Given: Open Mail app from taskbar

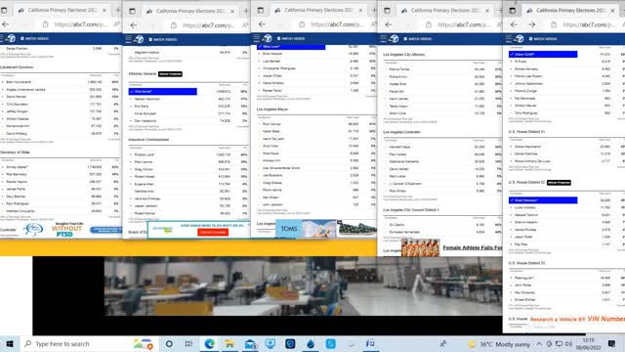Looking at the screenshot, I should click(x=250, y=343).
